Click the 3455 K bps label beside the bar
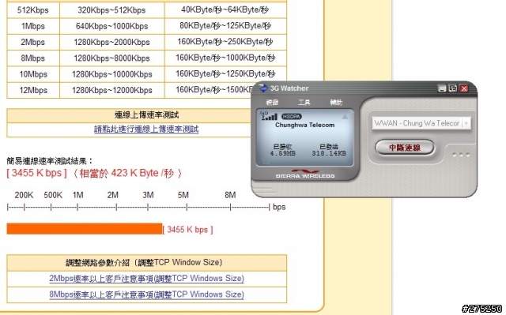 [x=187, y=230]
